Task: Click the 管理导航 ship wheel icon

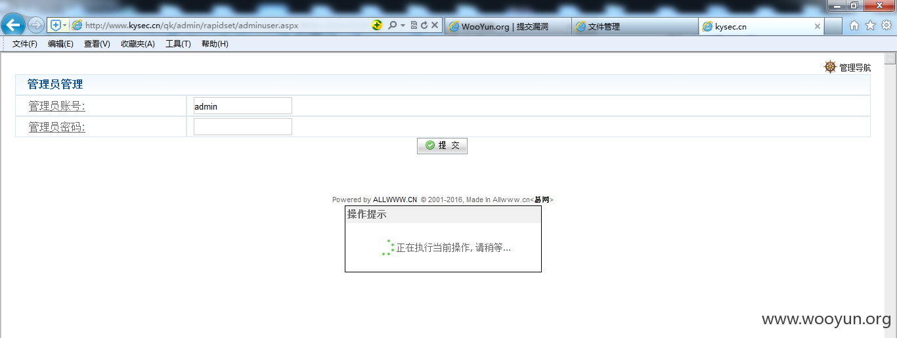Action: tap(830, 67)
